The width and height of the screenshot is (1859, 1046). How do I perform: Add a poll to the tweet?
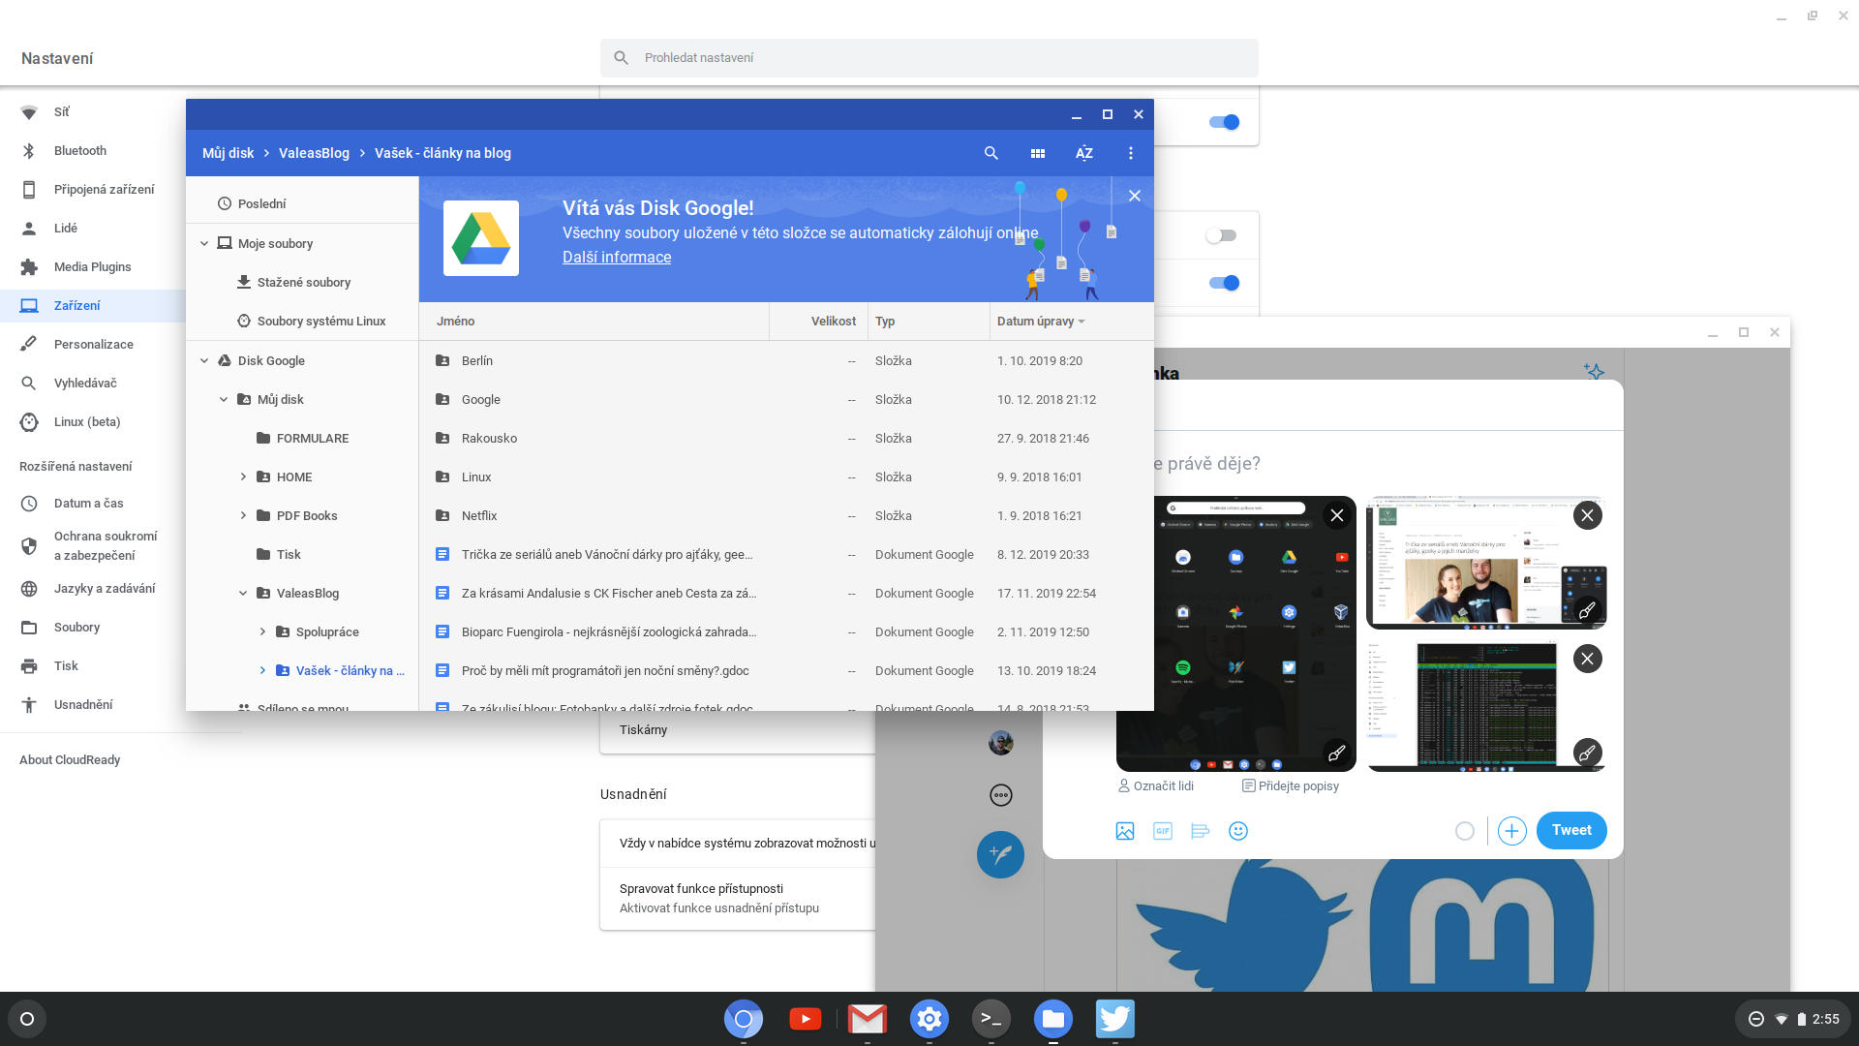click(1201, 831)
